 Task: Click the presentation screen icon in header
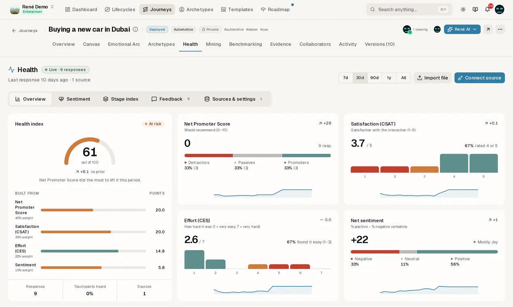(475, 9)
